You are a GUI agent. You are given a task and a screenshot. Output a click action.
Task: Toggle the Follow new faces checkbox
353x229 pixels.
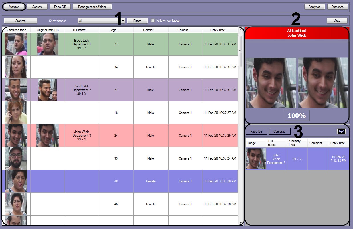(x=153, y=21)
